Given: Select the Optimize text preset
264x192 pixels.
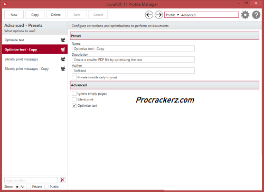Looking at the screenshot, I should click(35, 40).
